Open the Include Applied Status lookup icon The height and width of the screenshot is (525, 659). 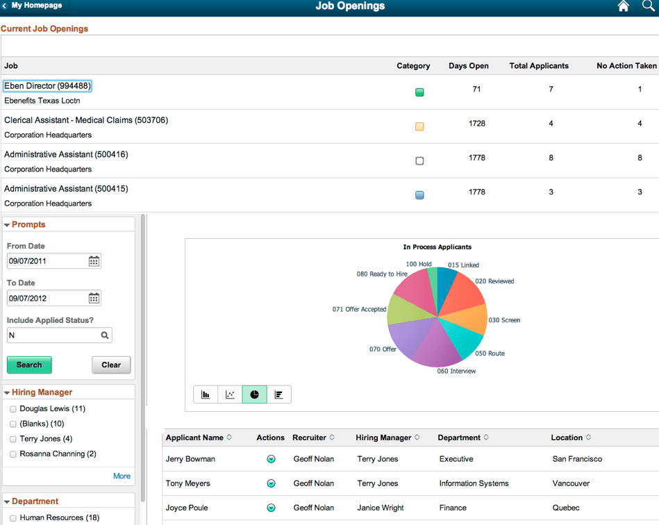[106, 335]
